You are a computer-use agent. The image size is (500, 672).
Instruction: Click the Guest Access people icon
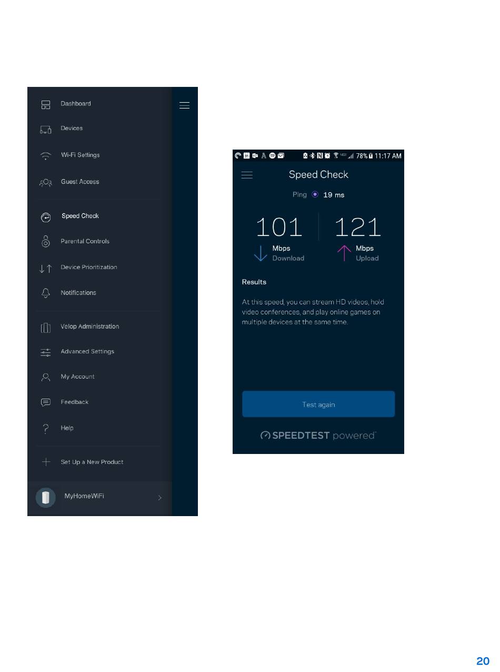46,183
